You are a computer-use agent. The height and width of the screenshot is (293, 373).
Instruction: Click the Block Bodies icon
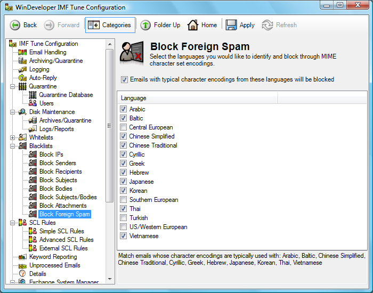33,189
